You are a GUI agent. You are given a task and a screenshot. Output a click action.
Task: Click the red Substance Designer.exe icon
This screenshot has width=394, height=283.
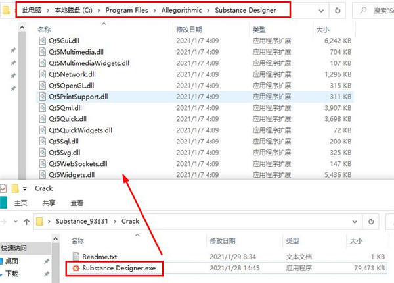coord(76,268)
